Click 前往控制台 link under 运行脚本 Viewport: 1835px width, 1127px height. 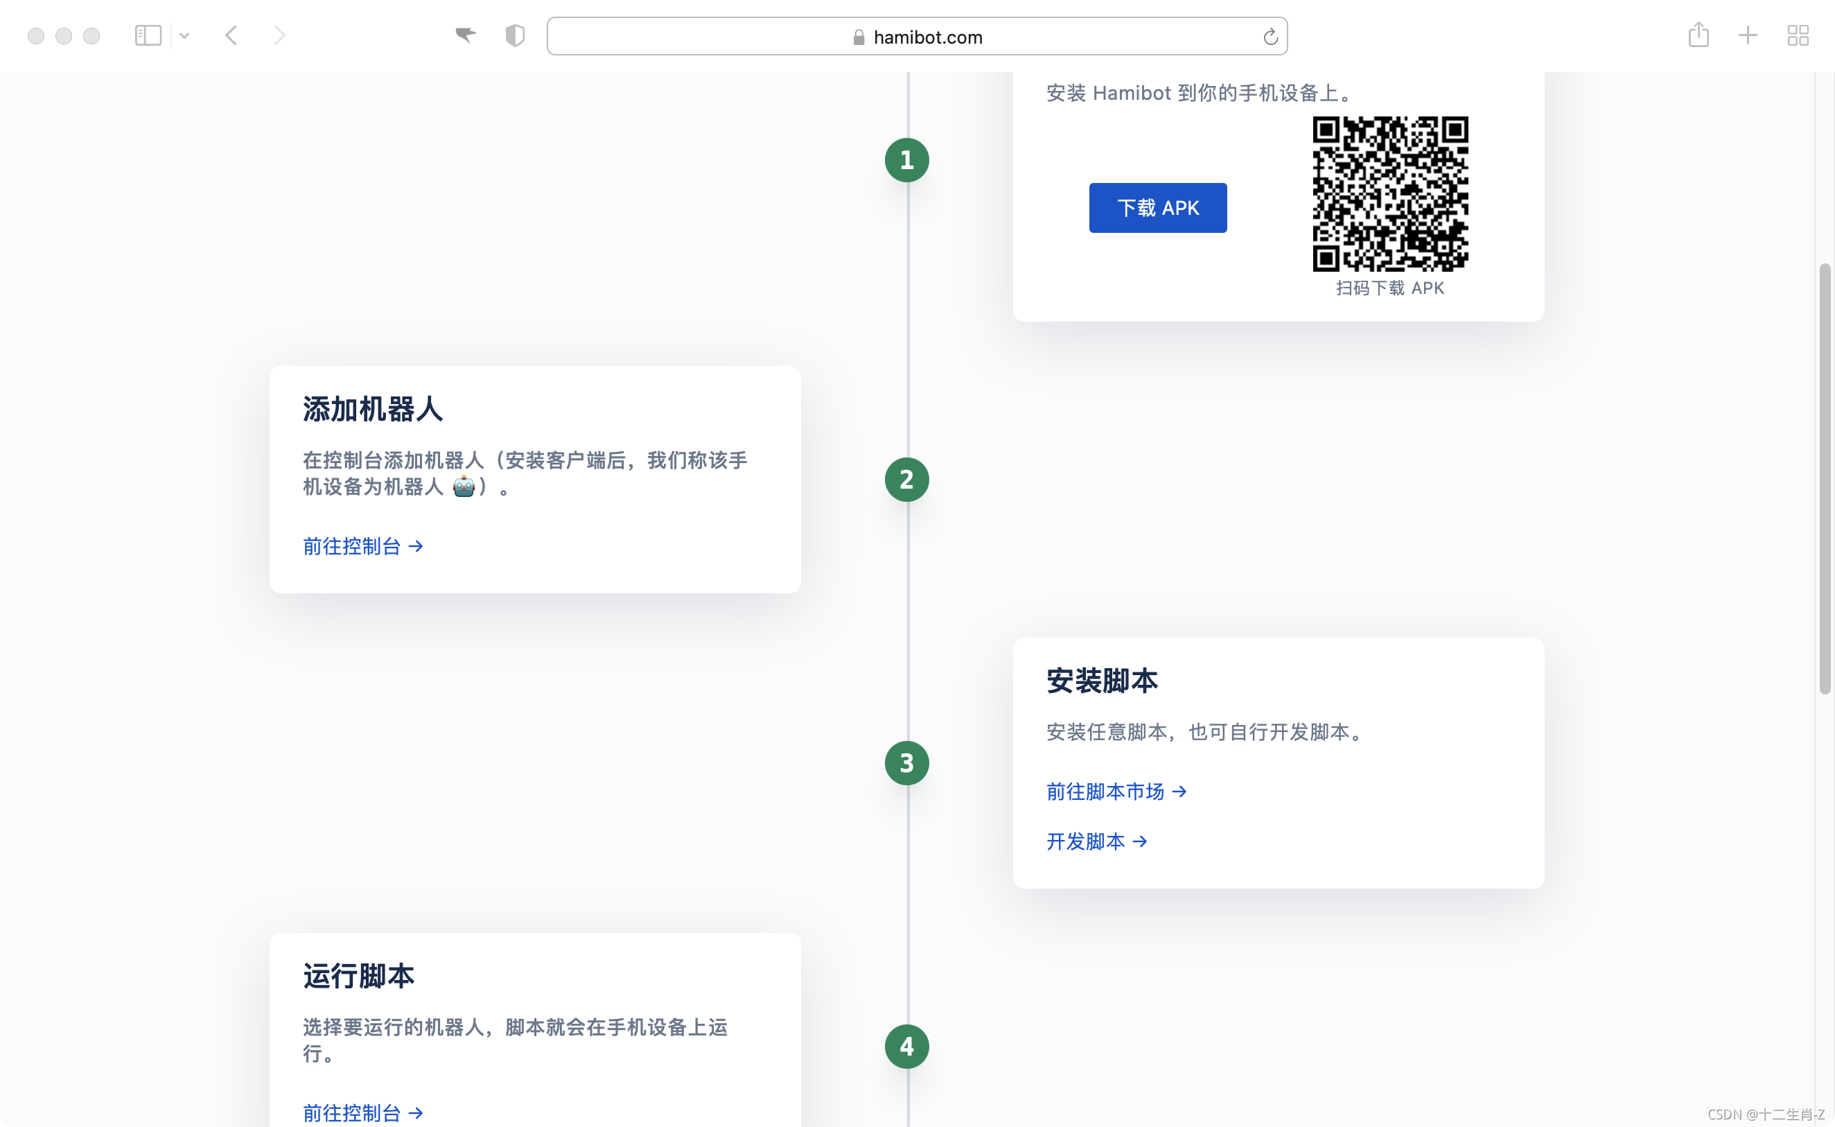[363, 1113]
